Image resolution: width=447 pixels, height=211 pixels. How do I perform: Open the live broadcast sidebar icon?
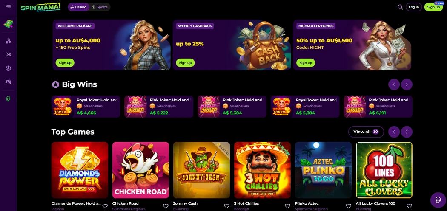click(x=8, y=54)
